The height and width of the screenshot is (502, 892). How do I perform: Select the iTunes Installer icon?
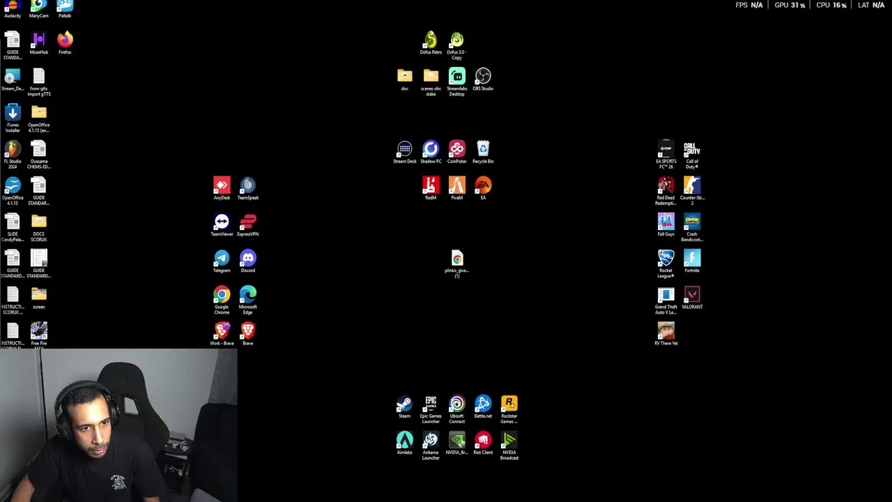13,119
